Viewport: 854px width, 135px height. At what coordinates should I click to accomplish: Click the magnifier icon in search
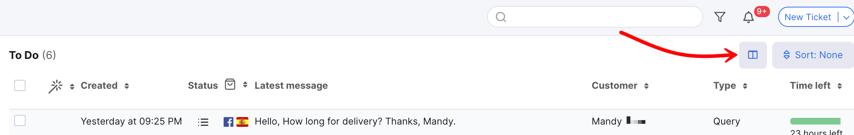pos(501,17)
